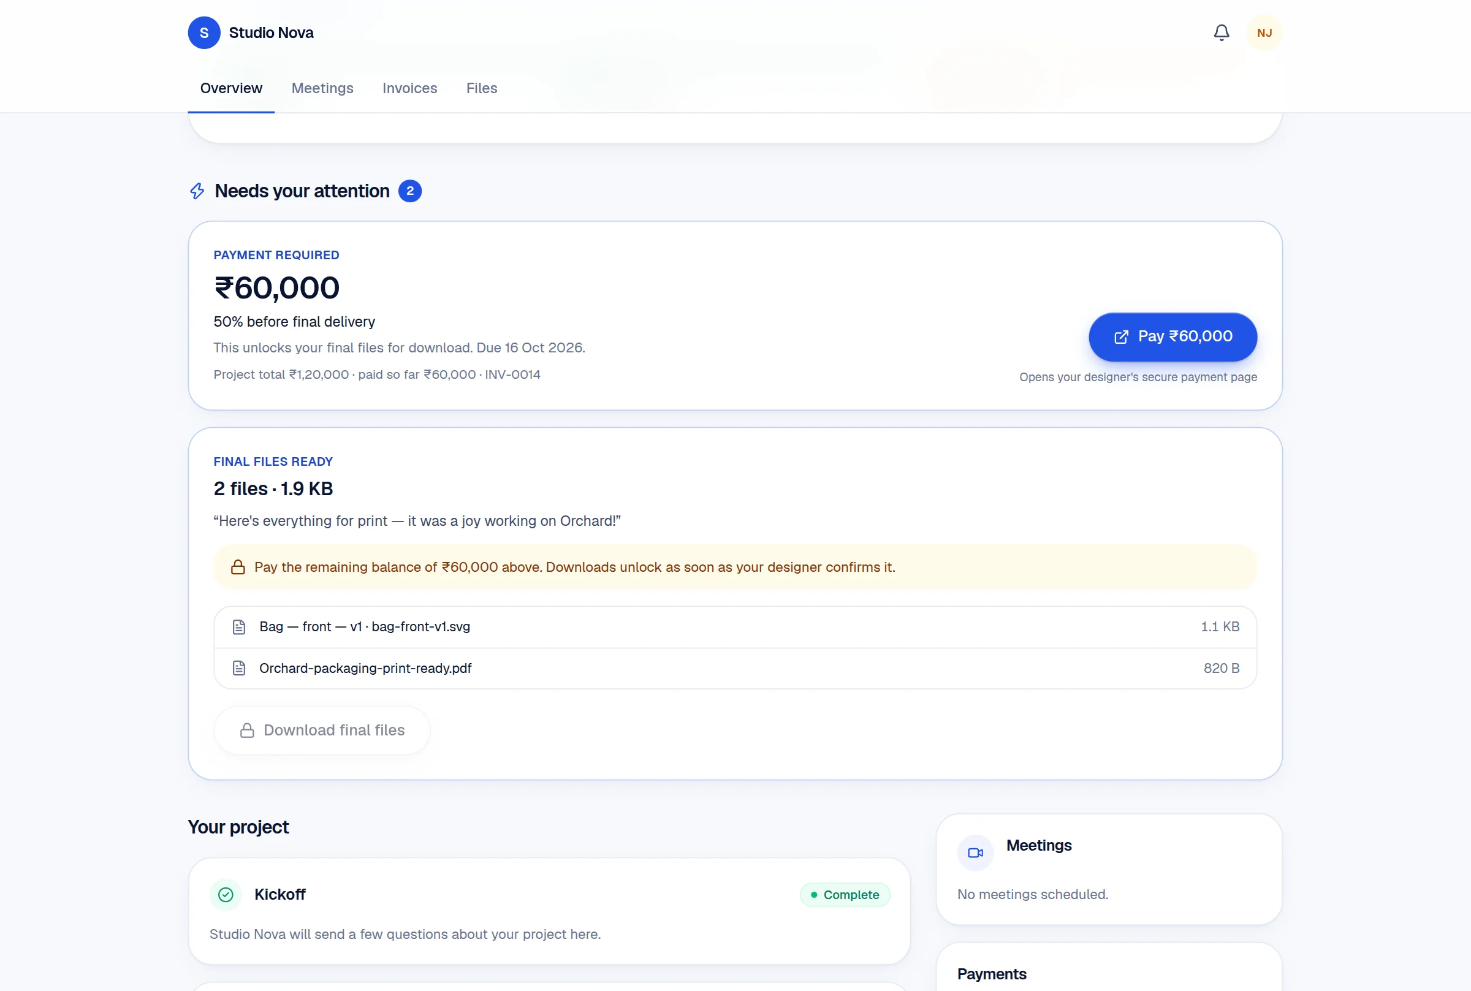Click the Meetings card heading
The image size is (1471, 991).
click(x=1039, y=846)
